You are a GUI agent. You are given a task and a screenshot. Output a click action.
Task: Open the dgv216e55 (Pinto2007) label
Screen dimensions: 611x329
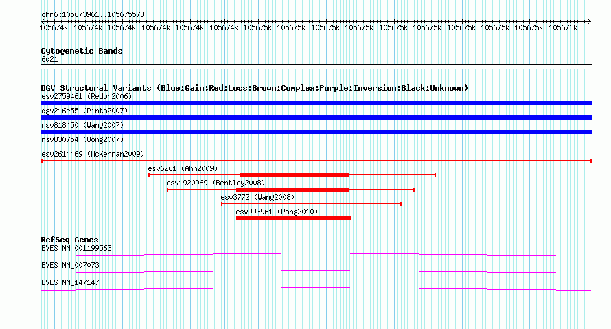84,111
